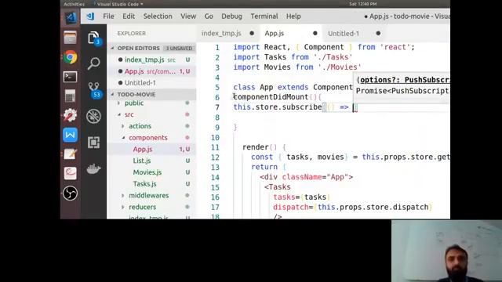The image size is (502, 282).
Task: Open Source Control icon with 53 badge
Action: tap(94, 90)
